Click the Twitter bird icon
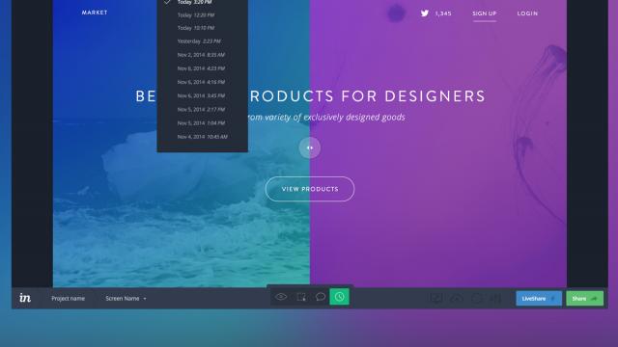 click(425, 13)
